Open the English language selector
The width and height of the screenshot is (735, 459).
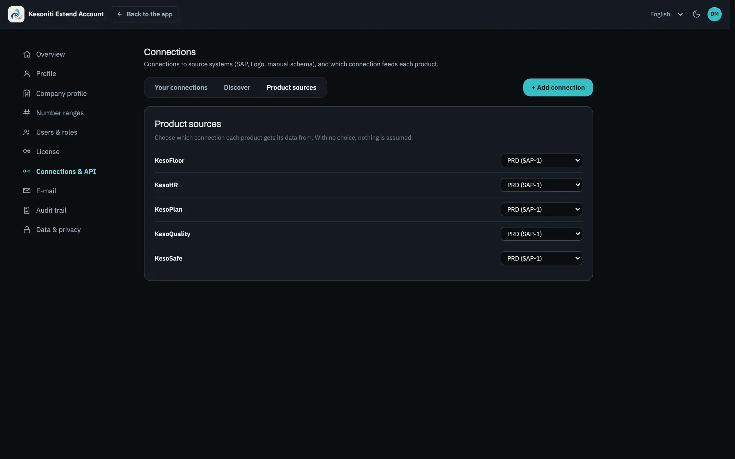666,14
